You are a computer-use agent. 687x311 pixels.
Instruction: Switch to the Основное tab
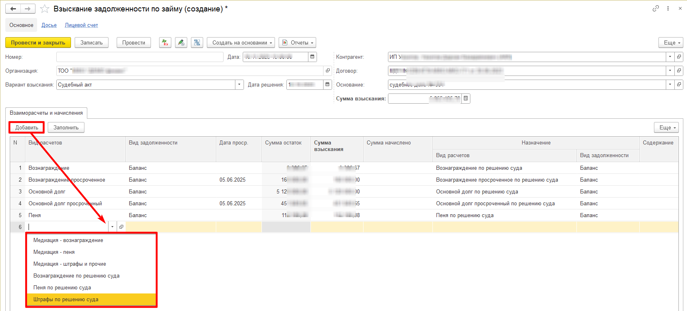tap(21, 25)
